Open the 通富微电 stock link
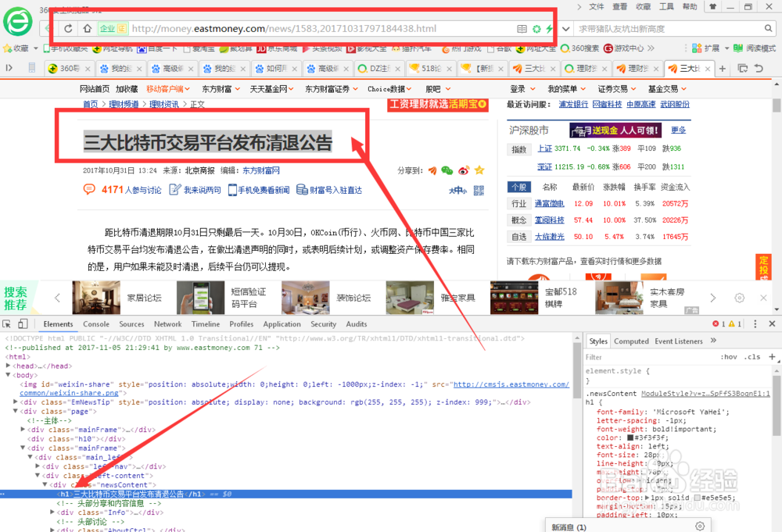This screenshot has height=532, width=782. click(x=549, y=203)
